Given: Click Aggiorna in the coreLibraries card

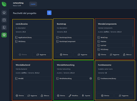Looking at the screenshot, I should [x=41, y=55].
